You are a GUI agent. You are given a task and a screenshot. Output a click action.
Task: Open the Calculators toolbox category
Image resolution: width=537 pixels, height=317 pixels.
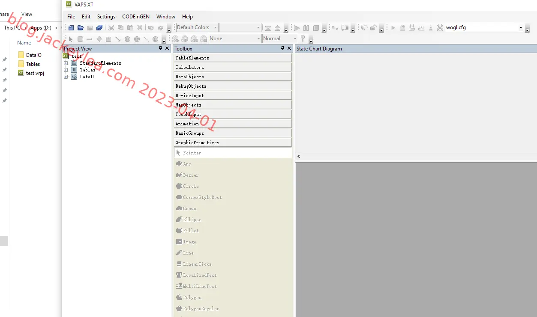click(x=233, y=67)
